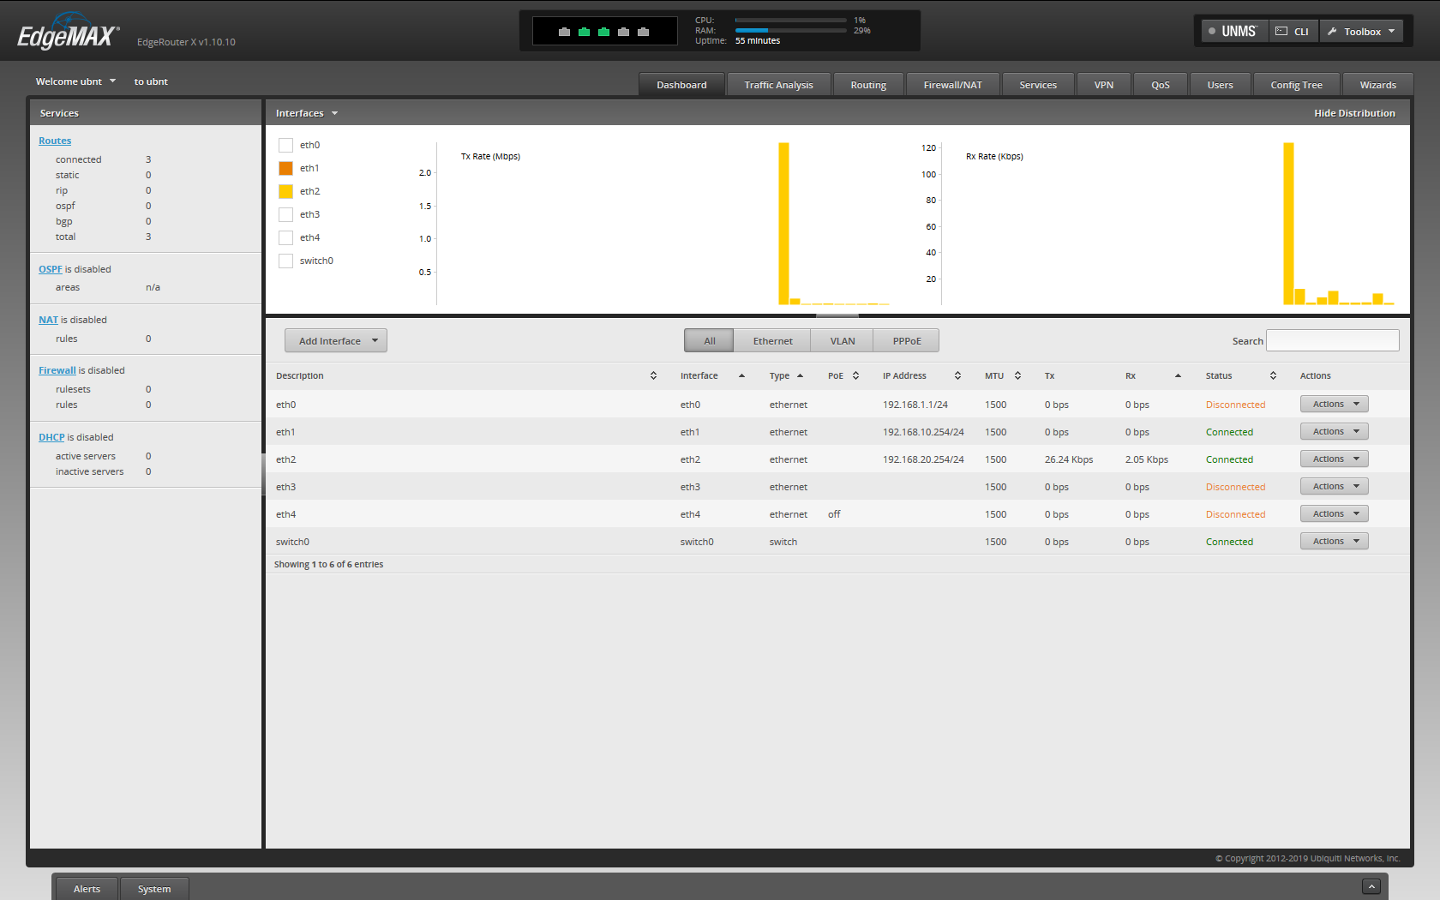1440x900 pixels.
Task: Open the Routes link
Action: click(55, 141)
